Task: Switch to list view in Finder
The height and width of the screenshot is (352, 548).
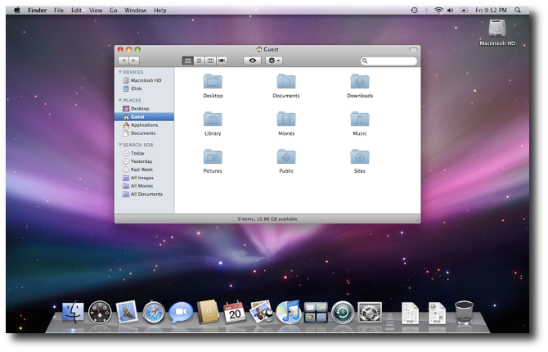Action: [199, 61]
